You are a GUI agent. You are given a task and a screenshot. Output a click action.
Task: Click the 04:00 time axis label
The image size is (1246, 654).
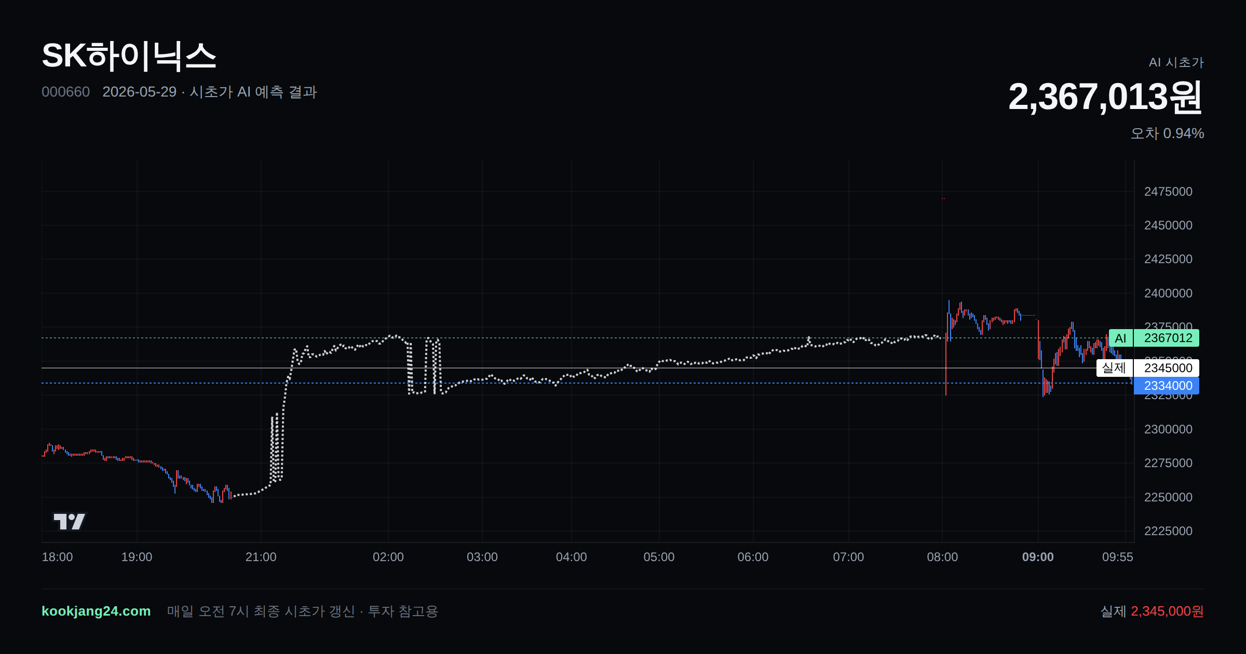point(571,557)
